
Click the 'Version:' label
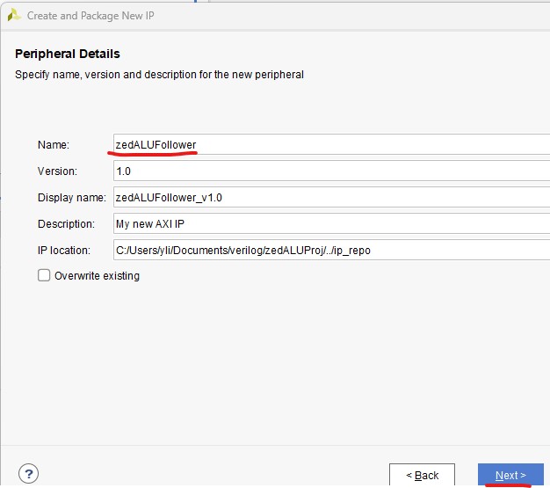(57, 171)
